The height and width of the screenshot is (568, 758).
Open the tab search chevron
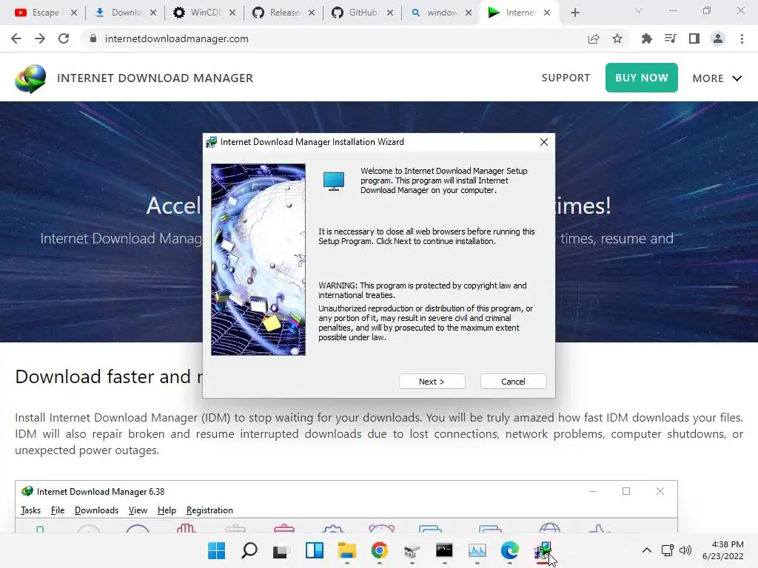coord(639,10)
